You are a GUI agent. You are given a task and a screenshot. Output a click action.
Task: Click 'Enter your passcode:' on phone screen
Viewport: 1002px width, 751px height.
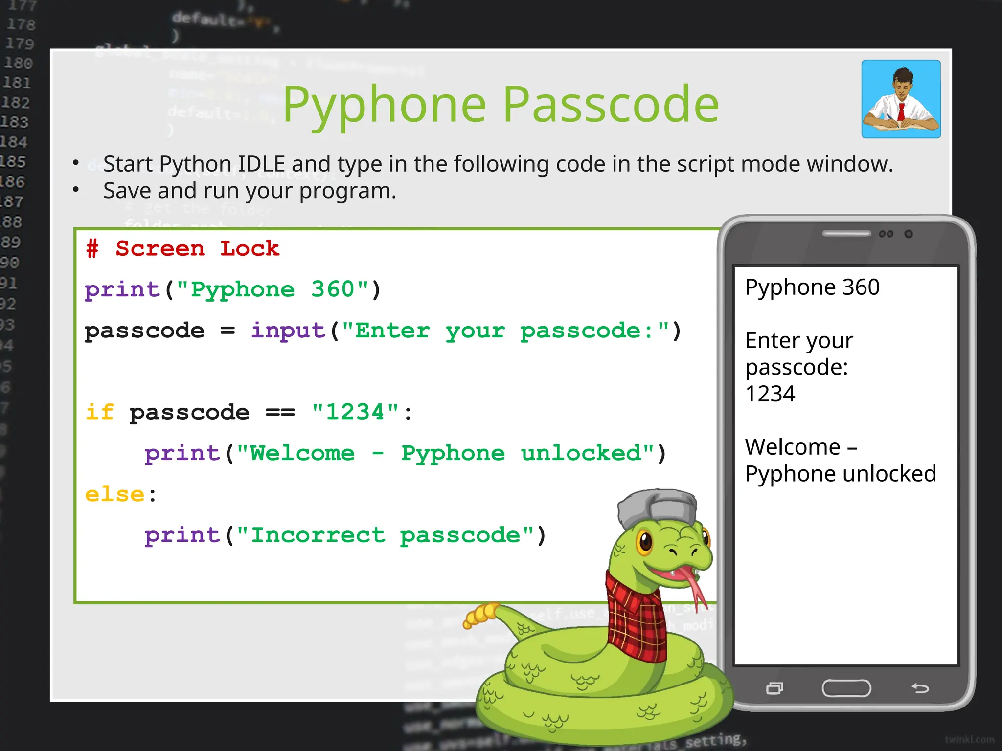coord(799,353)
